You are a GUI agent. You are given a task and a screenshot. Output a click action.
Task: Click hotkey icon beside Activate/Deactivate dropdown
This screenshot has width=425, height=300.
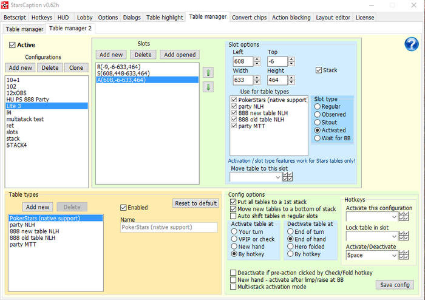tap(403, 256)
